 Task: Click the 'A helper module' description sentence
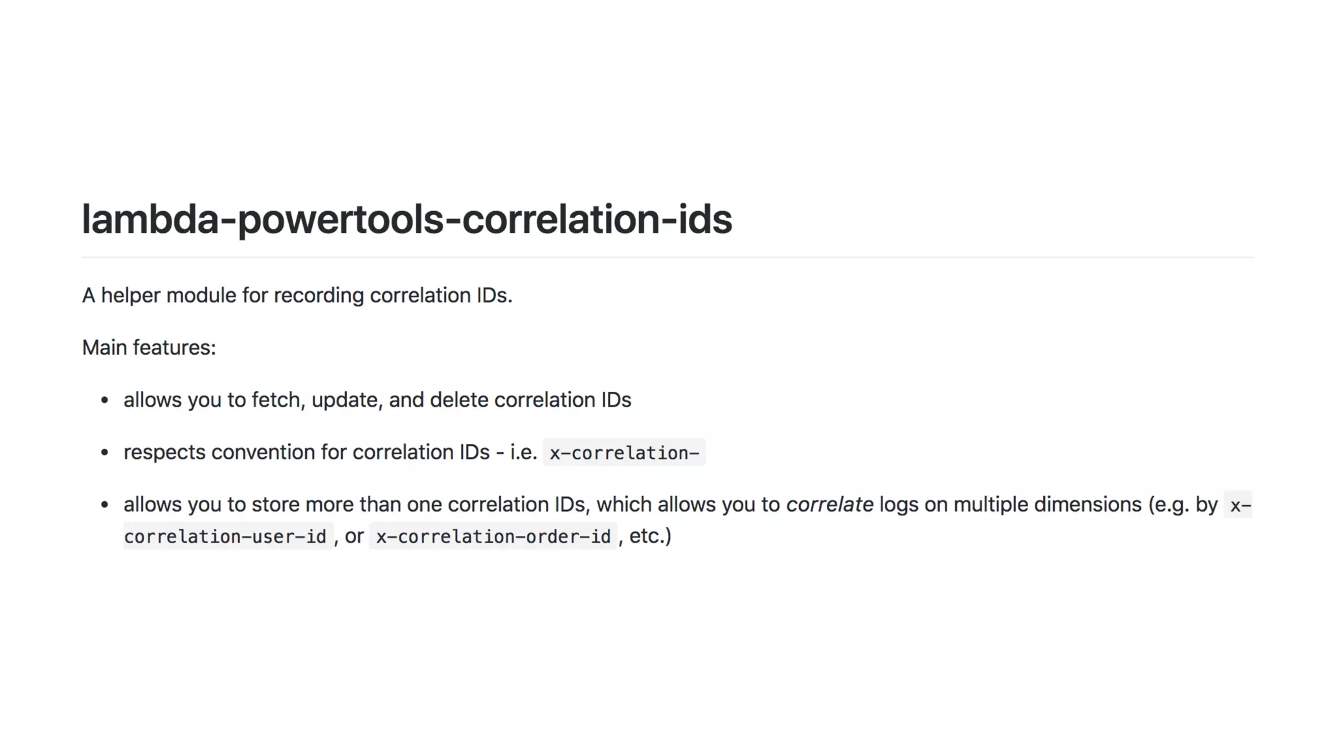(x=297, y=295)
